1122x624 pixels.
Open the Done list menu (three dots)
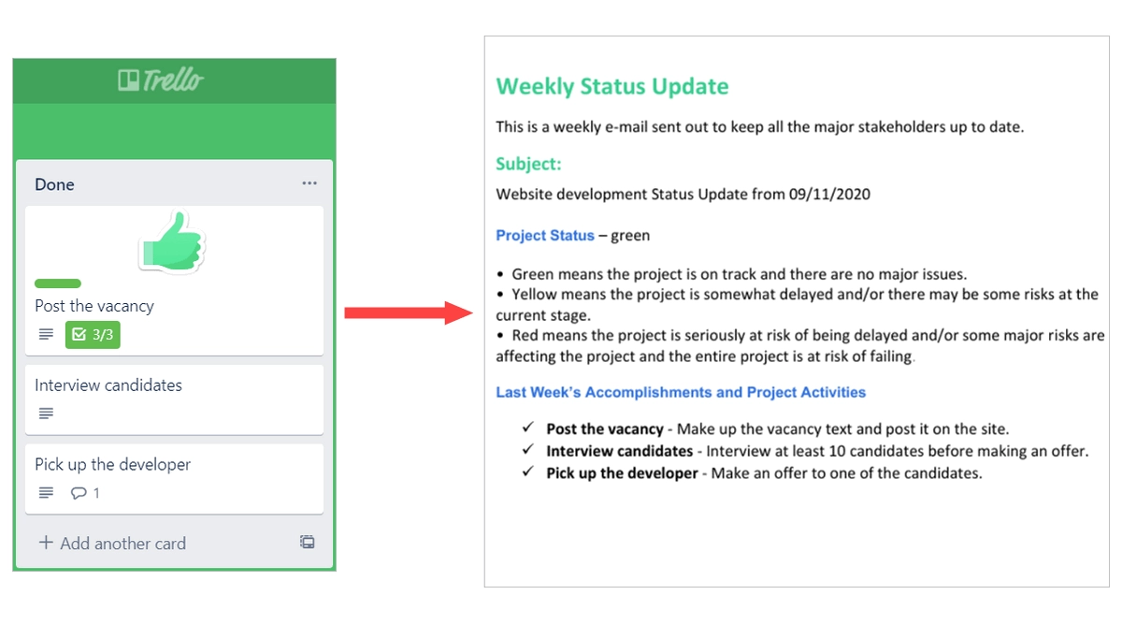309,184
